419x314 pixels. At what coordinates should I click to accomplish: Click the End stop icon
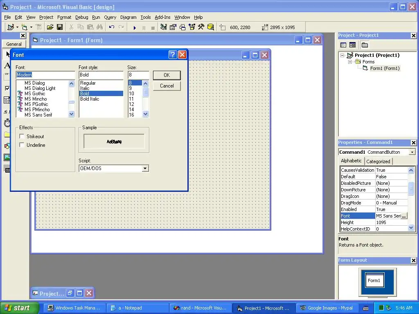click(153, 27)
